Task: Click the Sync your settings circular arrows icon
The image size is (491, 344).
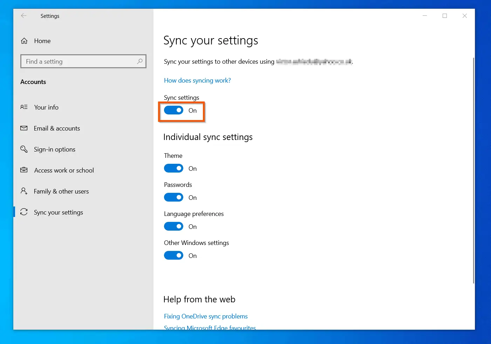Action: click(24, 212)
